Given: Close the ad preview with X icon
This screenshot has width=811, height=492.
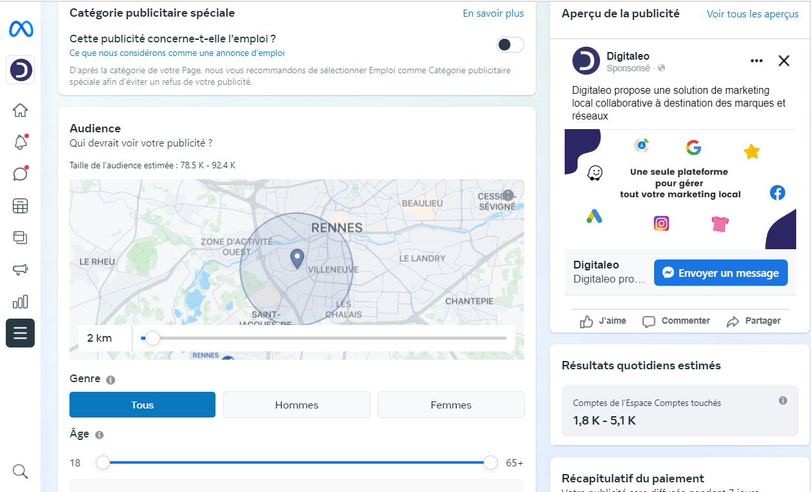Looking at the screenshot, I should tap(784, 61).
